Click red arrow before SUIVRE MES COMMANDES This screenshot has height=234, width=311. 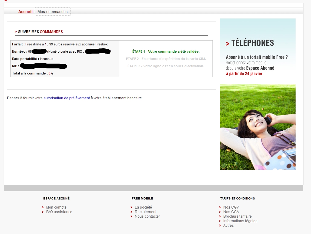pos(16,32)
